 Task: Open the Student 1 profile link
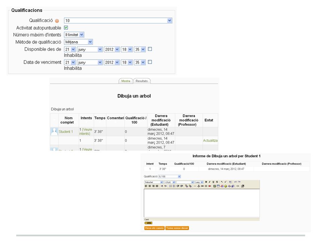pos(66,132)
